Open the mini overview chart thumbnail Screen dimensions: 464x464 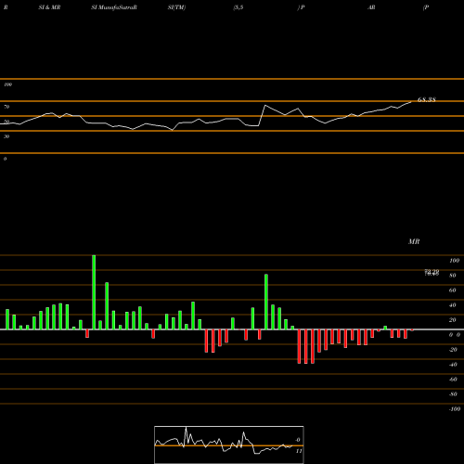coord(229,445)
